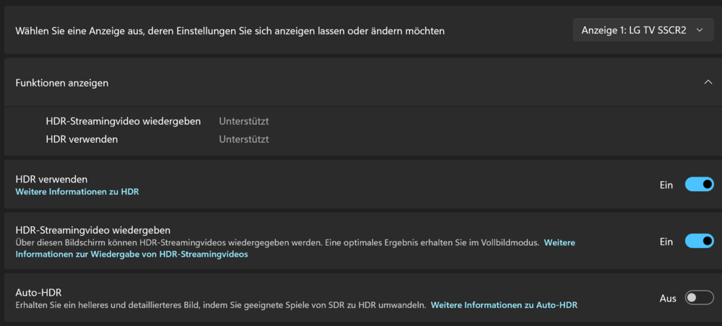The height and width of the screenshot is (326, 722).
Task: Click the Ein label beside HDR verwenden switch
Action: (x=666, y=185)
